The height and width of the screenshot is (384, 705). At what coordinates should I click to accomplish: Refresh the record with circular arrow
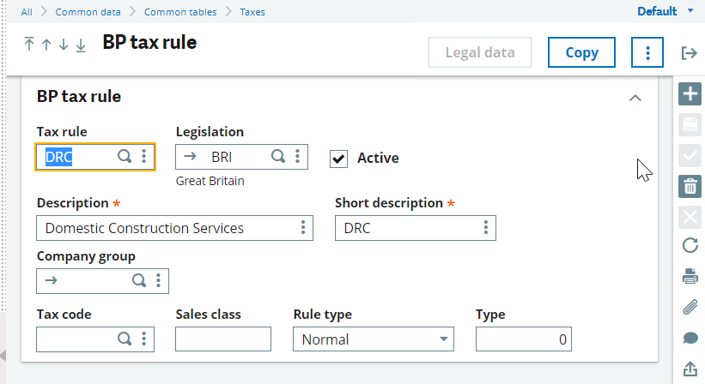click(690, 246)
